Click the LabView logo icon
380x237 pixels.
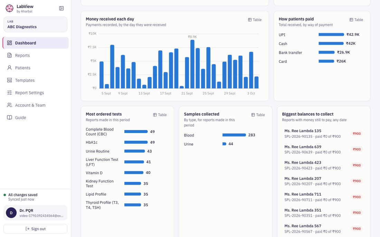(x=9, y=9)
